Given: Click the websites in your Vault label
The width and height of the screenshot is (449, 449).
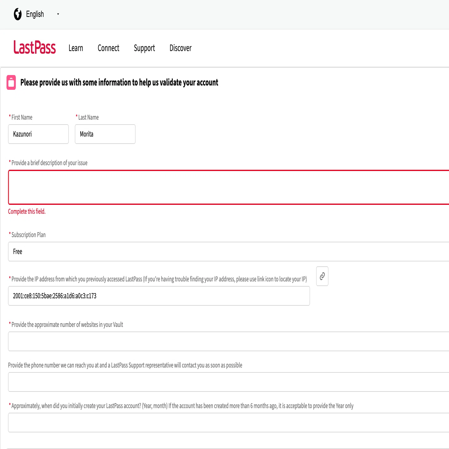Looking at the screenshot, I should pyautogui.click(x=67, y=324).
